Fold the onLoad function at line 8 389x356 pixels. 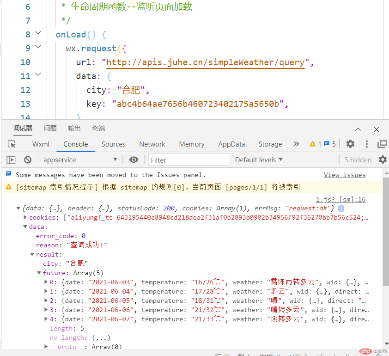[x=38, y=33]
